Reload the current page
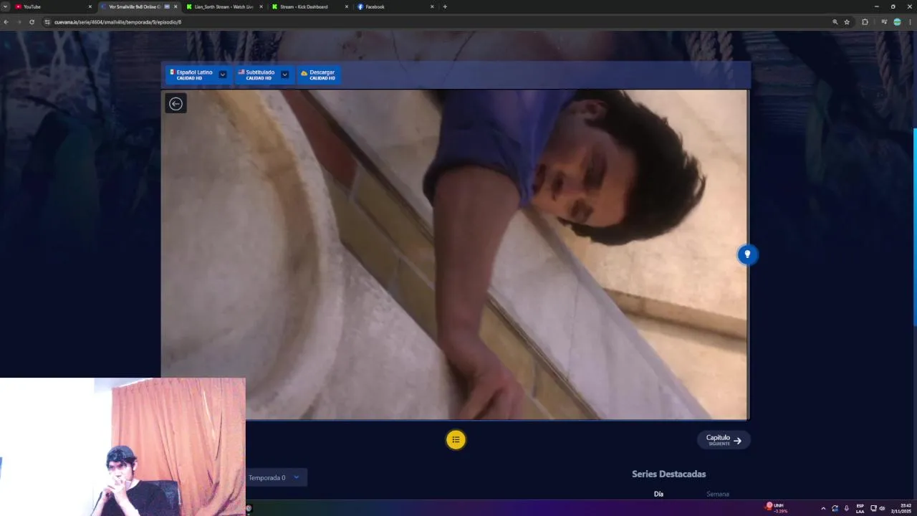 click(32, 22)
